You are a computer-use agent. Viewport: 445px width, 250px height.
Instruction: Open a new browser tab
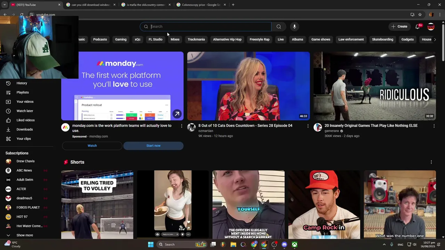pos(233,5)
